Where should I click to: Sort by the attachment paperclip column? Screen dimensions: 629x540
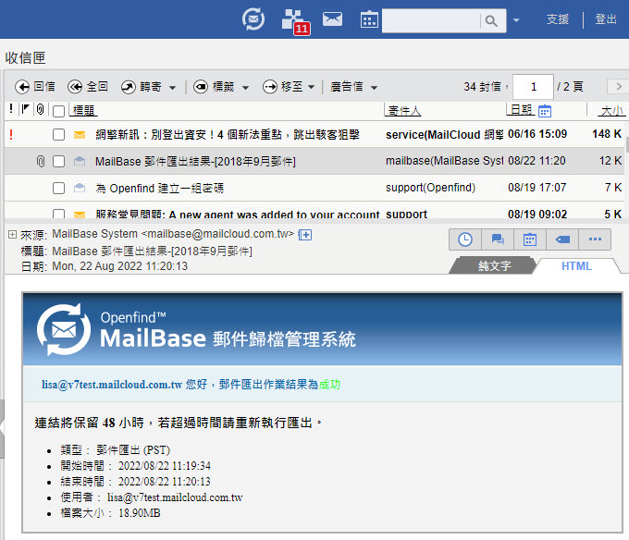40,109
